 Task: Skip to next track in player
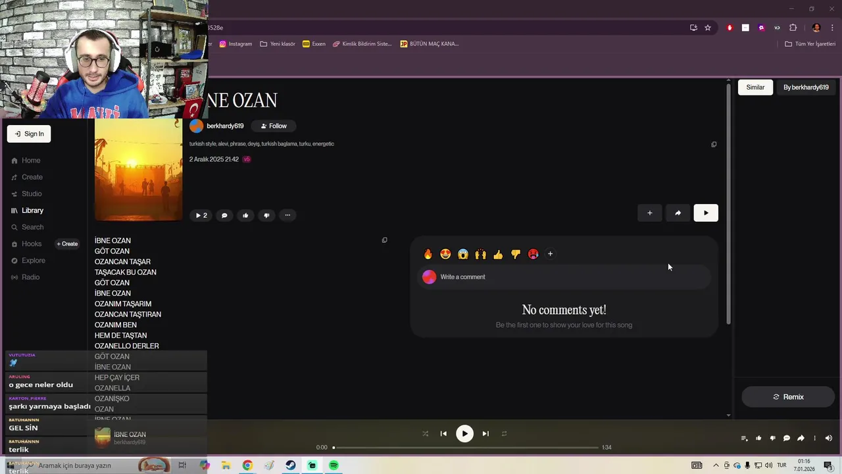pyautogui.click(x=485, y=434)
